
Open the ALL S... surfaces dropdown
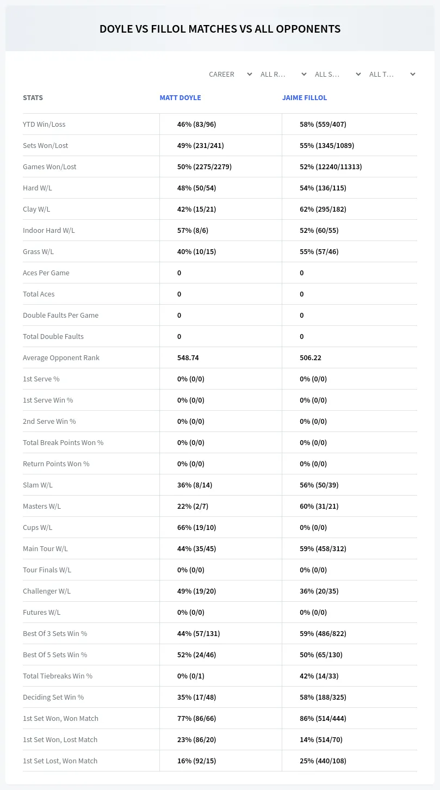[338, 74]
